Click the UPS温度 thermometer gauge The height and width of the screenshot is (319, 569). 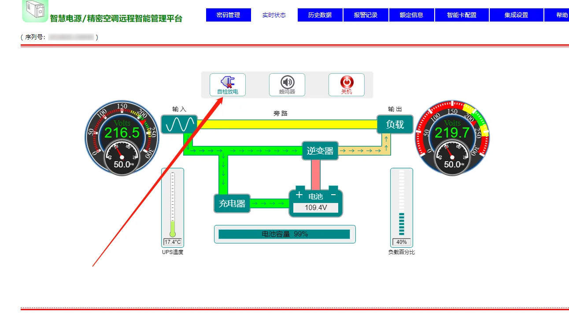tap(173, 207)
